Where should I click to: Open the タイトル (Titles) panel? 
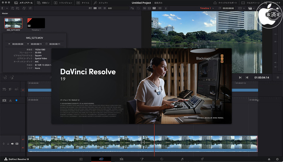coord(83,3)
